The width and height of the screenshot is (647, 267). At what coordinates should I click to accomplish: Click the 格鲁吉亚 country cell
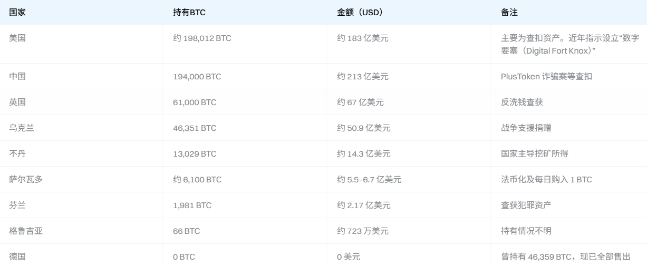pos(26,231)
